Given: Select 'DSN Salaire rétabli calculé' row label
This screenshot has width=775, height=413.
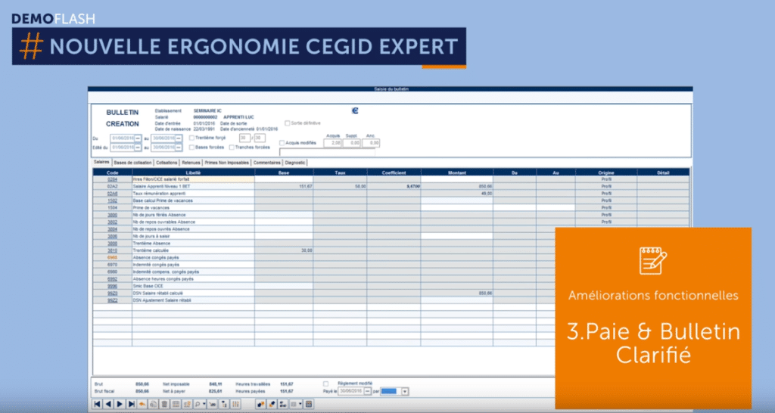Looking at the screenshot, I should click(157, 293).
